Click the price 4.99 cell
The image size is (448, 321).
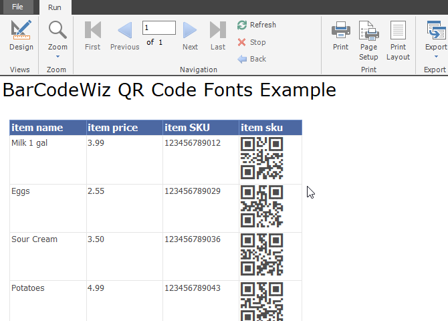(124, 301)
